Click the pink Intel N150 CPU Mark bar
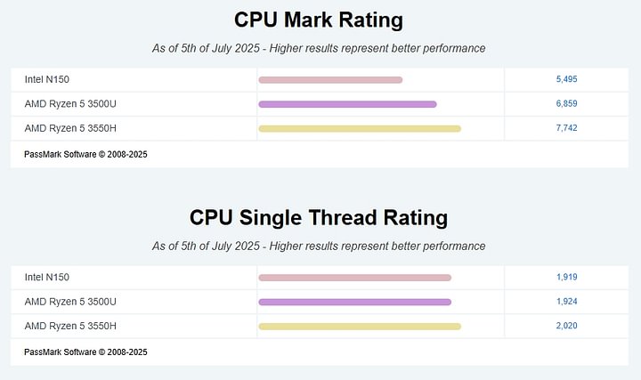The height and width of the screenshot is (380, 641). [330, 80]
